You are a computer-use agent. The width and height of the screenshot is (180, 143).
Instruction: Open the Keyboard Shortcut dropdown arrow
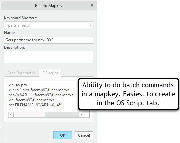[x=91, y=25]
